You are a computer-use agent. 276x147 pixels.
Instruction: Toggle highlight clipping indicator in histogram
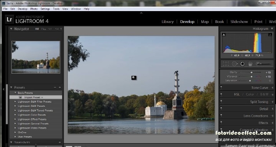click(270, 34)
